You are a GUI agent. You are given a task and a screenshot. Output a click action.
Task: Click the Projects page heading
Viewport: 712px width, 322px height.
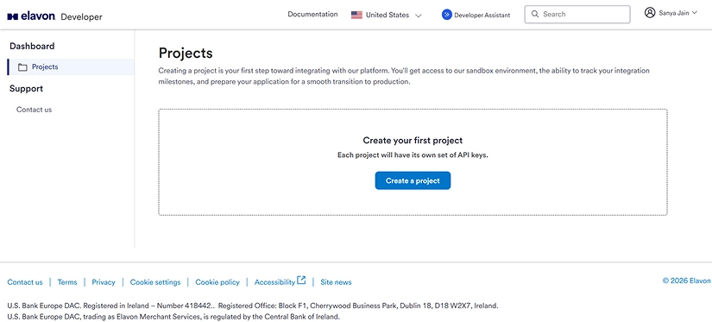(x=186, y=54)
